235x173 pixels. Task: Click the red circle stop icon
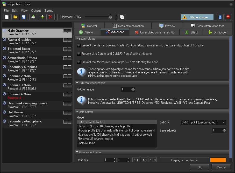coord(228,17)
